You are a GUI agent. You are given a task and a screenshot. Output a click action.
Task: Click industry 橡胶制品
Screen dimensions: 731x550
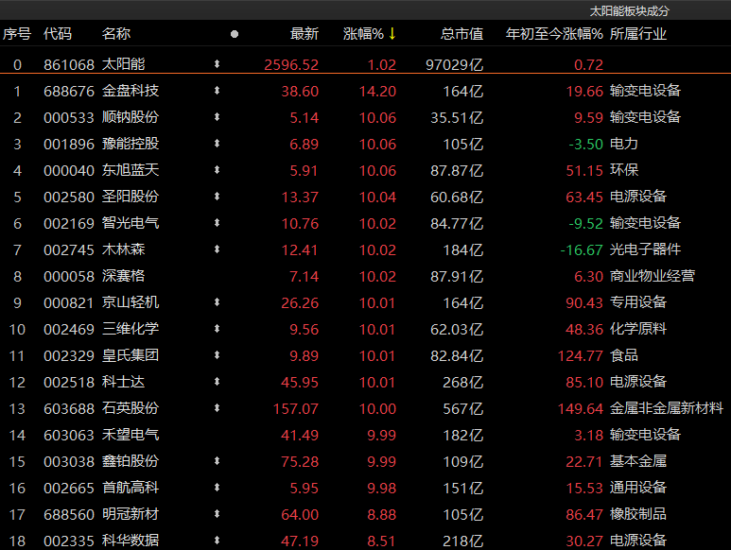pyautogui.click(x=638, y=515)
